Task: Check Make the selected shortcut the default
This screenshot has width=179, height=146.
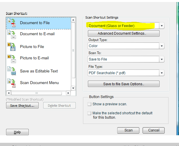Action: [x=90, y=113]
